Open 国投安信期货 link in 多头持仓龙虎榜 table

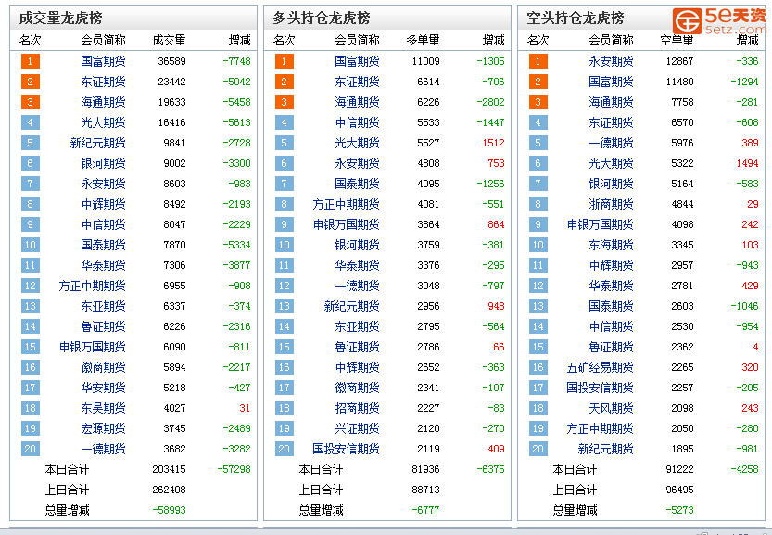point(346,449)
